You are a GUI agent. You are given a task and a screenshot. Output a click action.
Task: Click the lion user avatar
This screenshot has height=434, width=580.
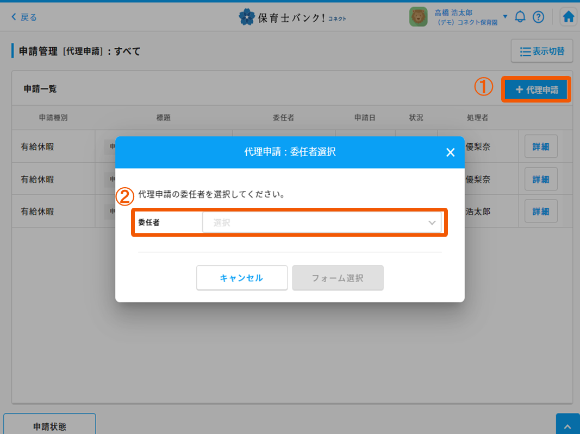[418, 17]
